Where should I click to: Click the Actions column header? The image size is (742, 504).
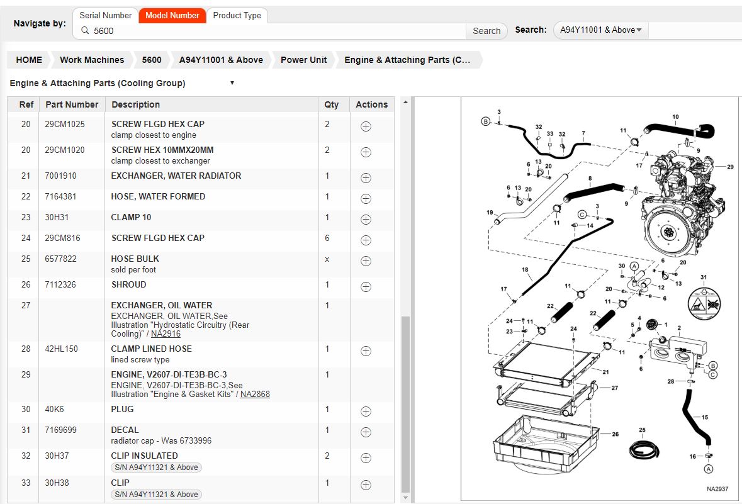[x=371, y=104]
